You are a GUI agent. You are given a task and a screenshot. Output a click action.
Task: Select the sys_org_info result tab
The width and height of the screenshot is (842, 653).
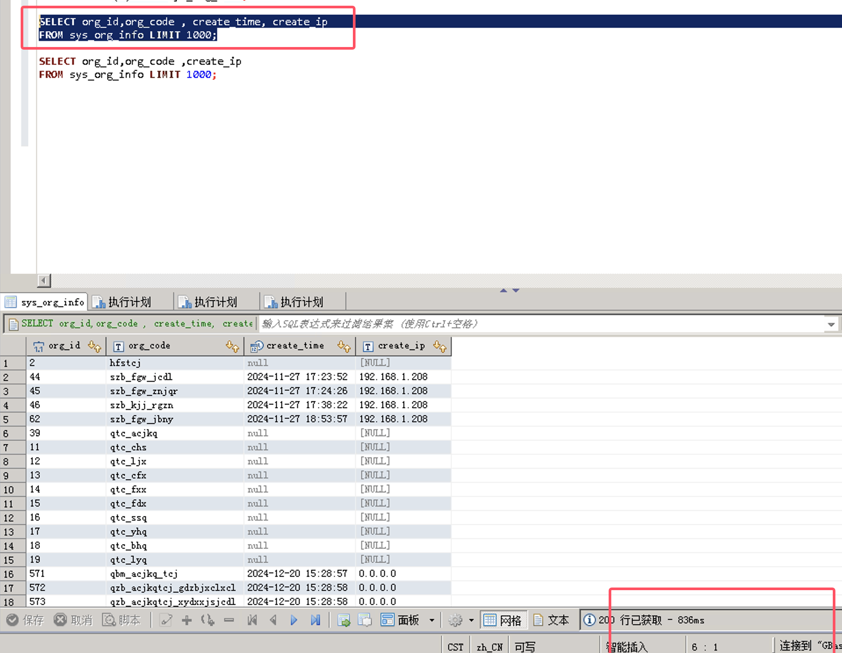(x=44, y=302)
